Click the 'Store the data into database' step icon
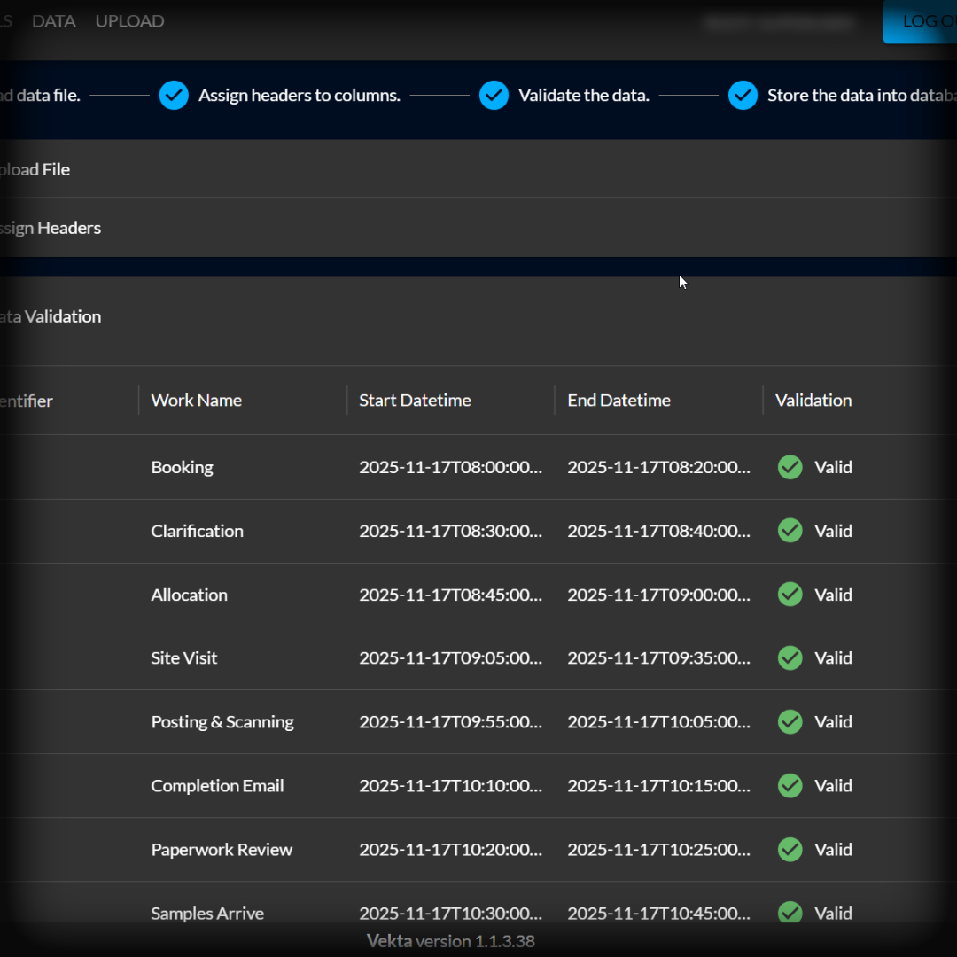The height and width of the screenshot is (957, 957). pos(743,95)
